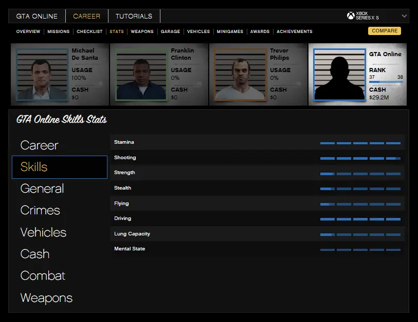
Task: Select Michael De Santa's mugshot
Action: 43,75
